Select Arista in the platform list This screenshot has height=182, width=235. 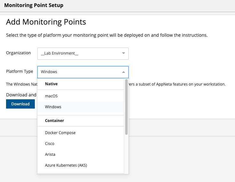(x=50, y=155)
